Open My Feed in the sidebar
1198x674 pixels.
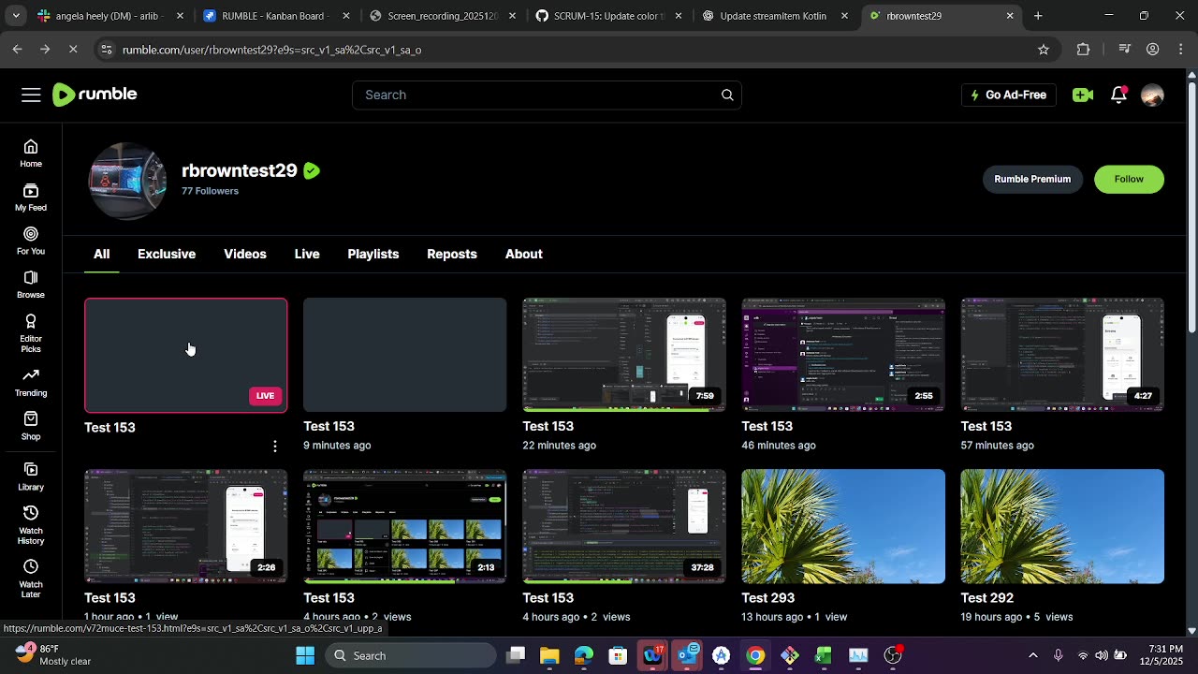coord(31,197)
